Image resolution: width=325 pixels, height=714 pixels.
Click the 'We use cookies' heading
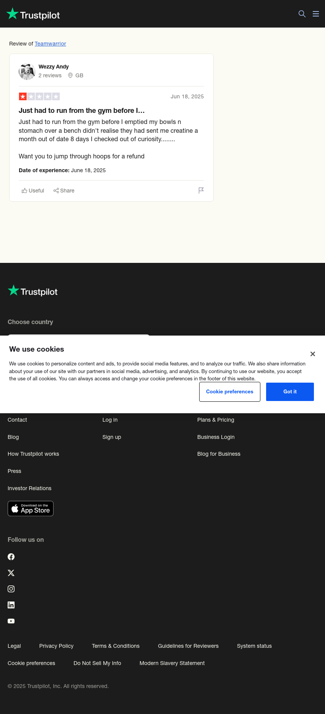pos(37,349)
